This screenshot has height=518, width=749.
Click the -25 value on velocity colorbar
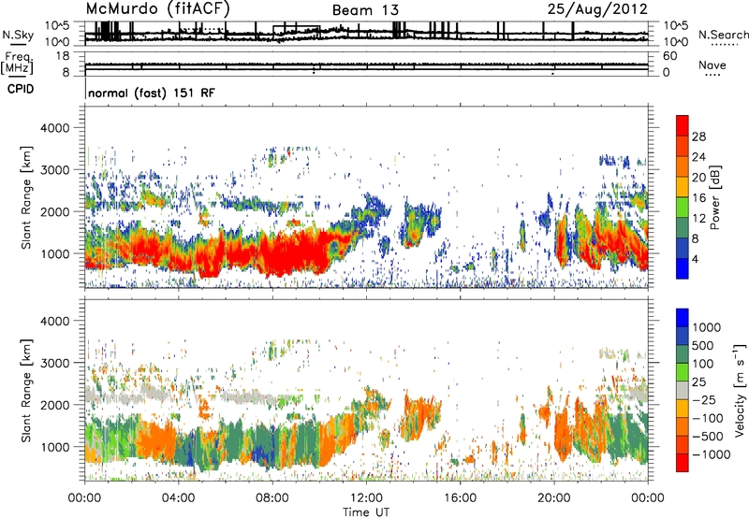coord(704,400)
